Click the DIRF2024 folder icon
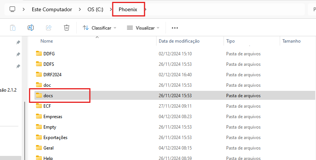This screenshot has width=316, height=160. tap(39, 74)
